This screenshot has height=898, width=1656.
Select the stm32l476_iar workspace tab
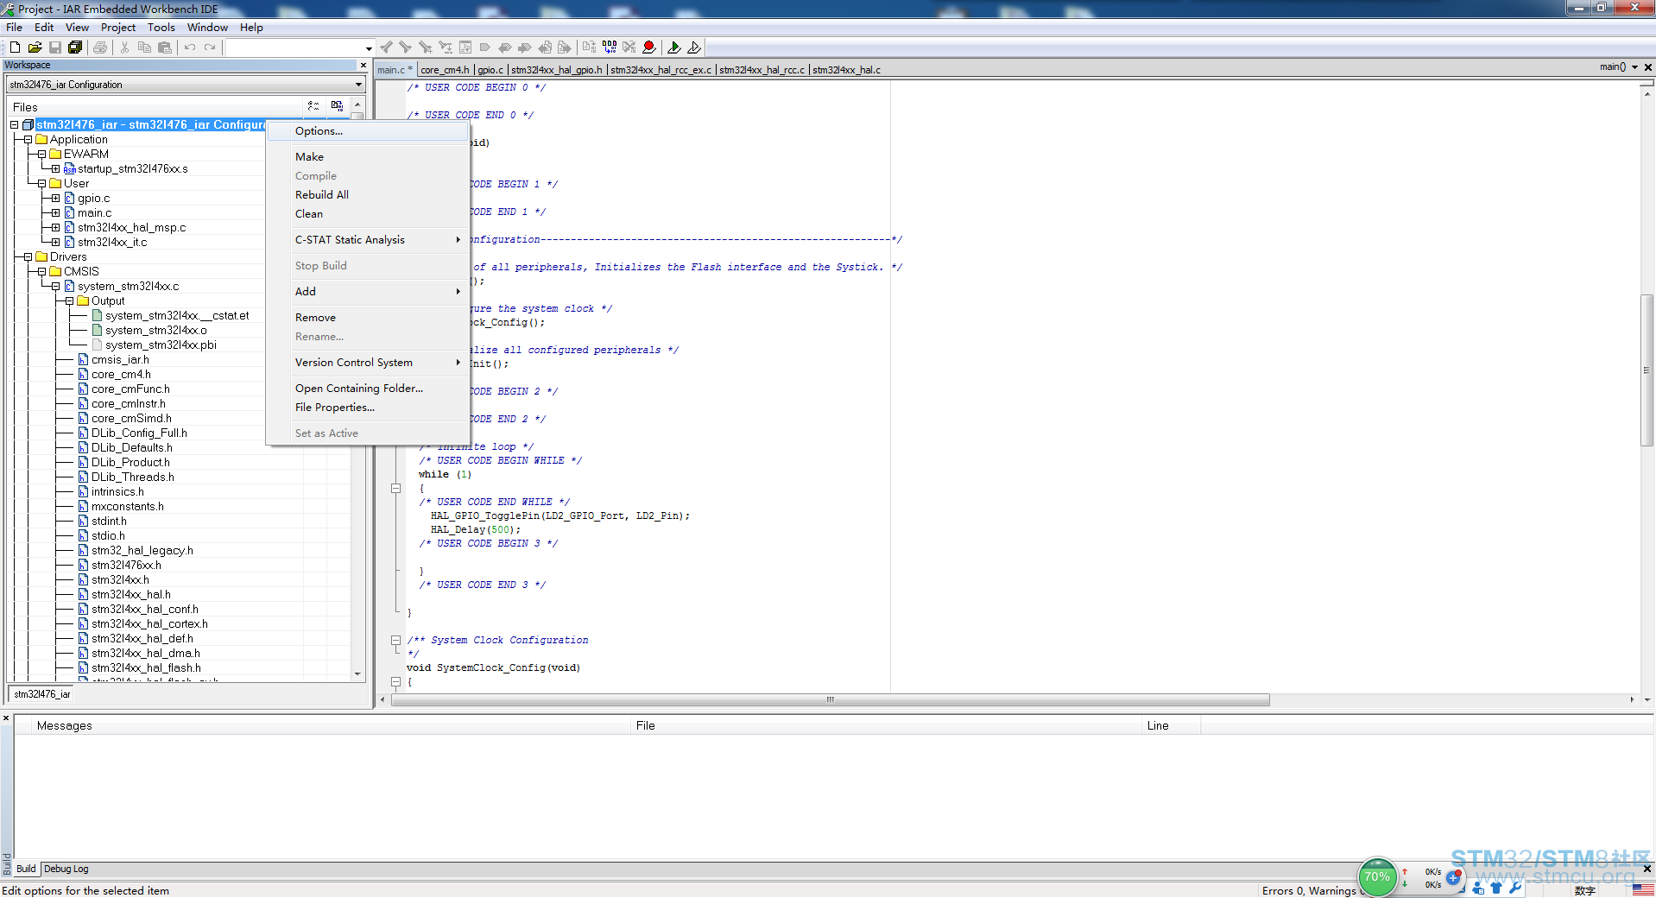click(41, 694)
